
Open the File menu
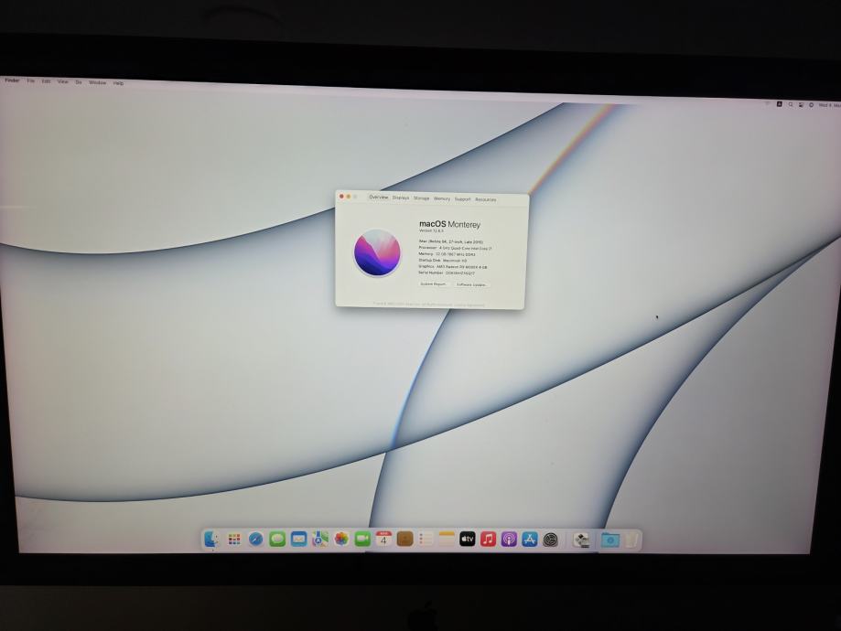[x=31, y=81]
